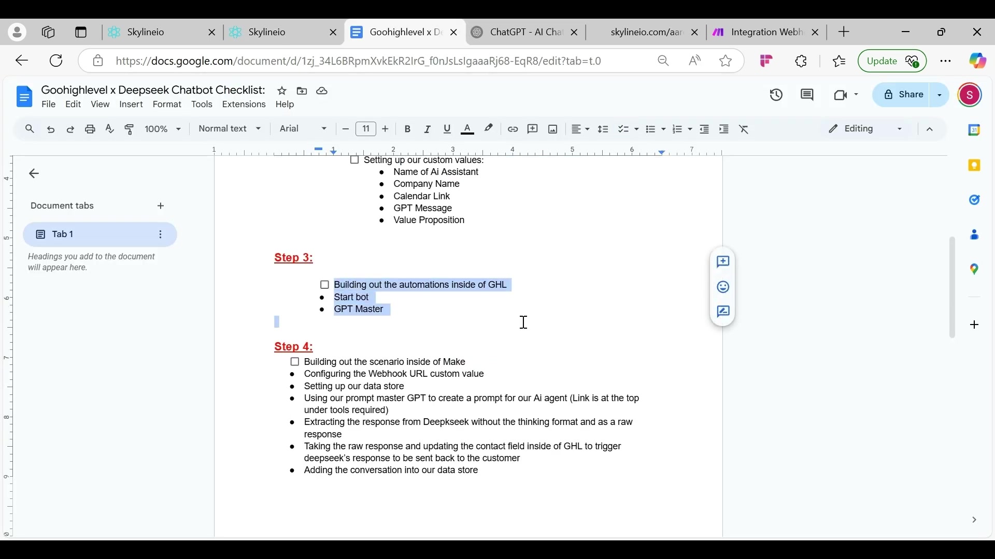Undo the last edit

pos(51,129)
